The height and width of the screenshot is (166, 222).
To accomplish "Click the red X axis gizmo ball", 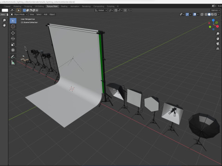I will click(217, 26).
